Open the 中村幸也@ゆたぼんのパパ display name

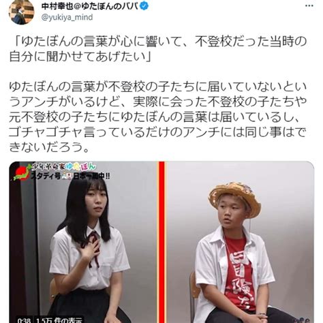[x=89, y=6]
